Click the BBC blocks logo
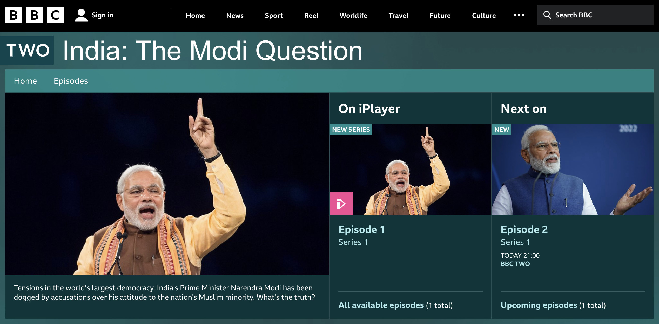This screenshot has height=324, width=659. coord(35,15)
